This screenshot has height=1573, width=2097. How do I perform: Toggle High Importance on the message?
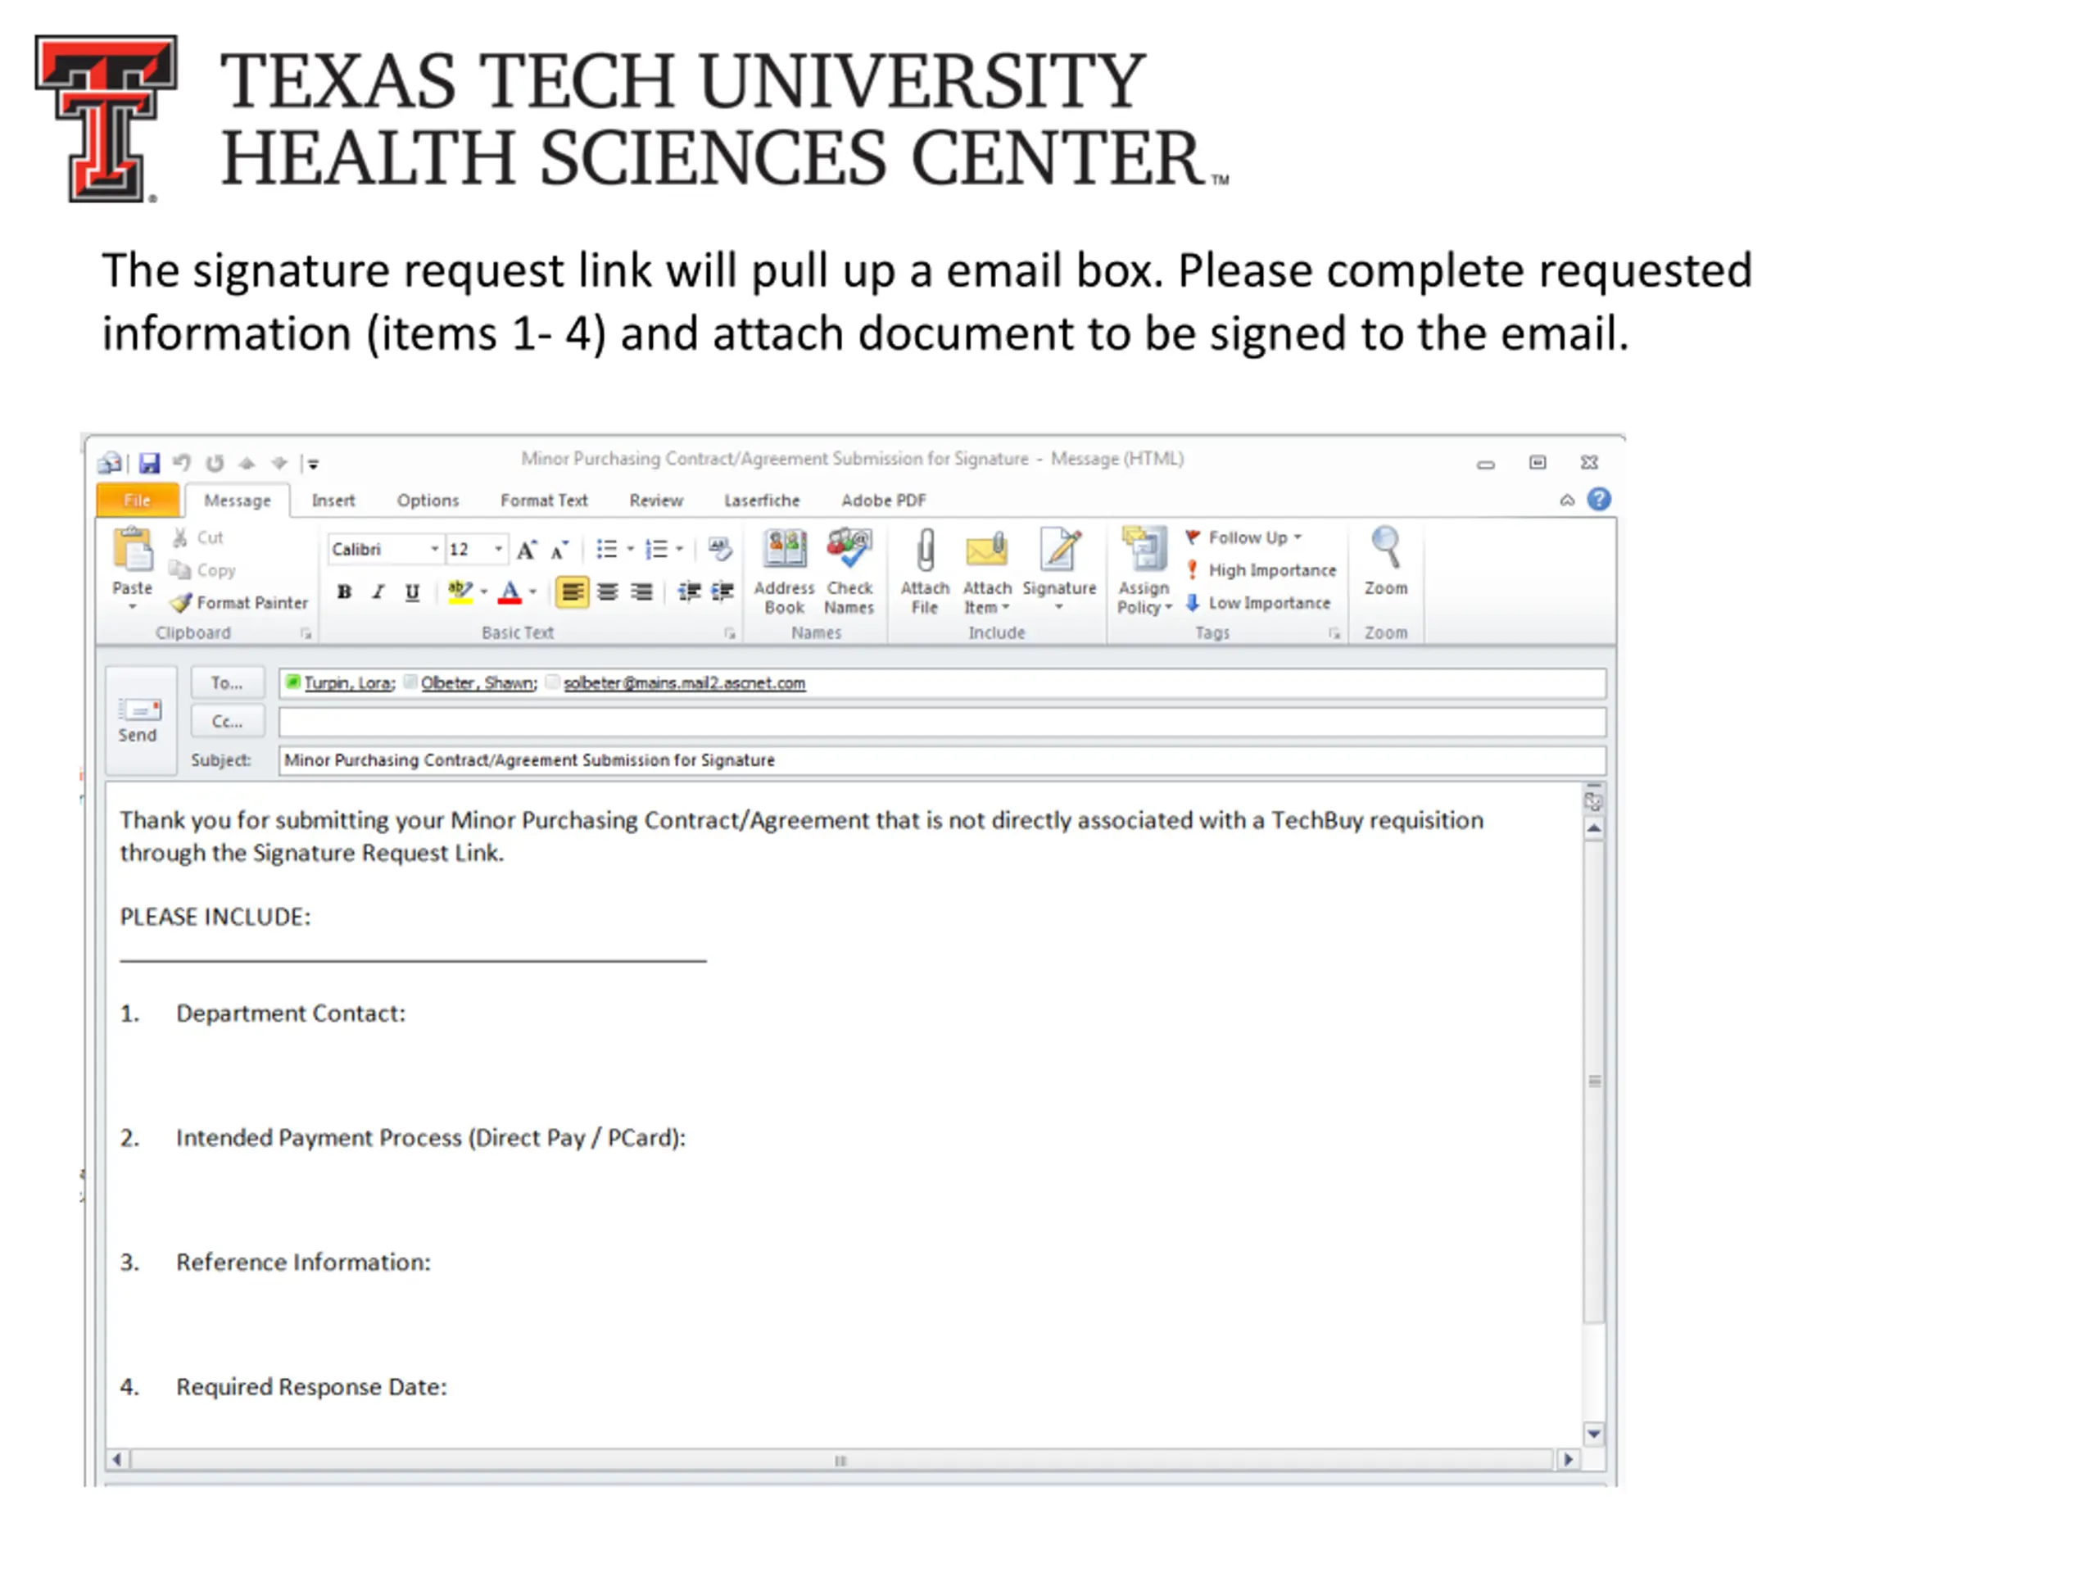[x=1261, y=570]
